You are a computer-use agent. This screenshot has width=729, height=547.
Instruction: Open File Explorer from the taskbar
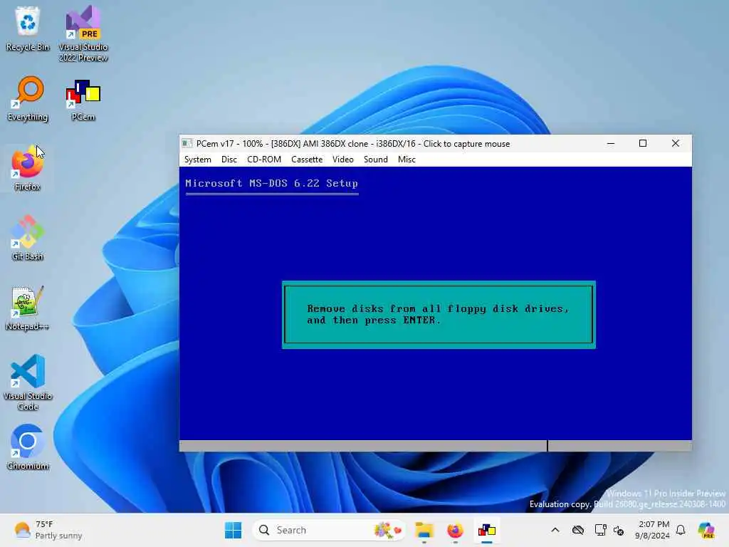pos(424,530)
